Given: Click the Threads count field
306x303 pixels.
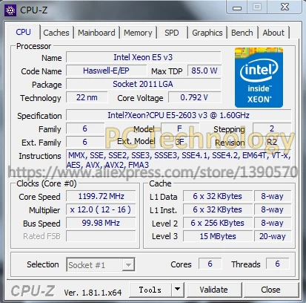Looking at the screenshot, I should click(277, 264).
